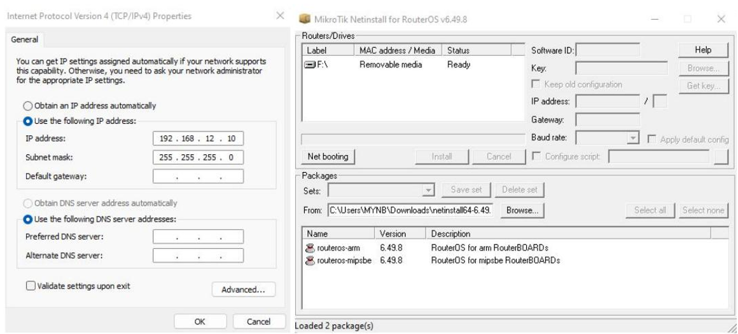This screenshot has height=334, width=738.
Task: Sort packages by Name column
Action: pos(339,234)
